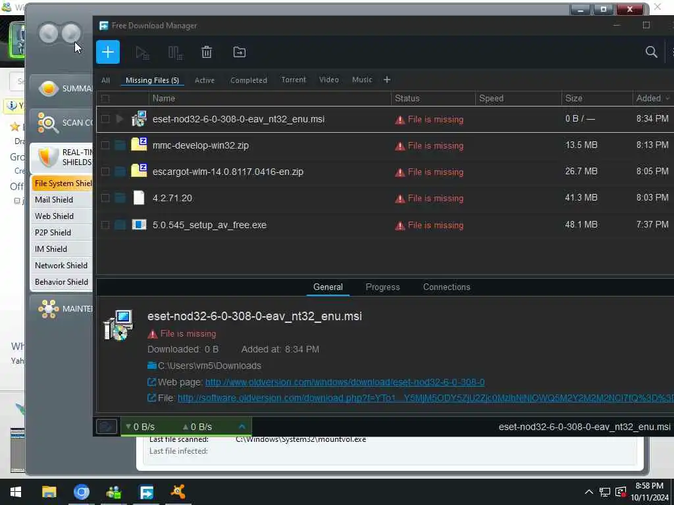674x505 pixels.
Task: Click the folder icon on the 4.2.71.20 row
Action: tap(120, 198)
